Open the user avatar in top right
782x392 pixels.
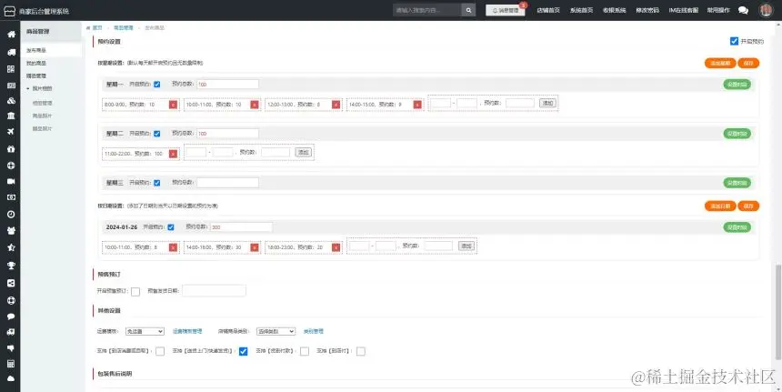pos(766,10)
